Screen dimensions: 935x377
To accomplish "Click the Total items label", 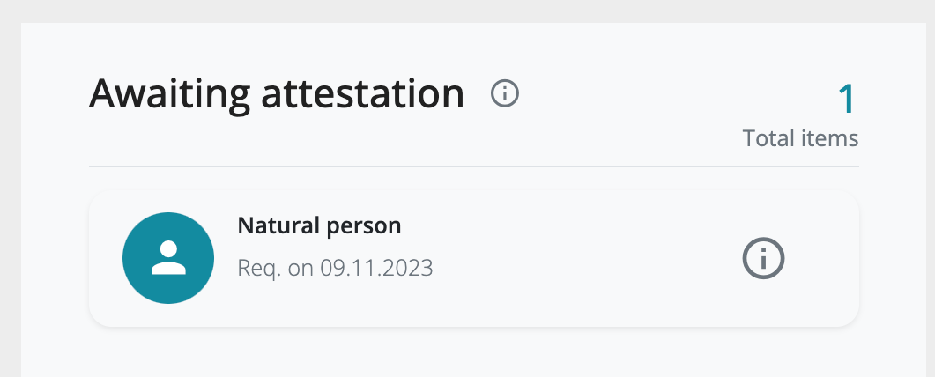I will (x=800, y=138).
